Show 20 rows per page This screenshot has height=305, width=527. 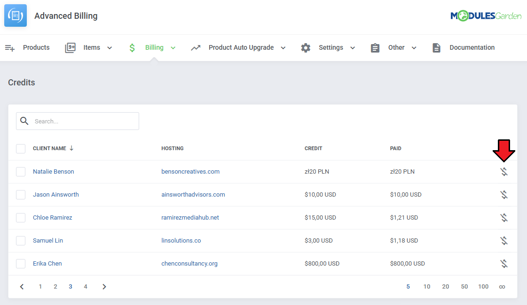tap(446, 287)
